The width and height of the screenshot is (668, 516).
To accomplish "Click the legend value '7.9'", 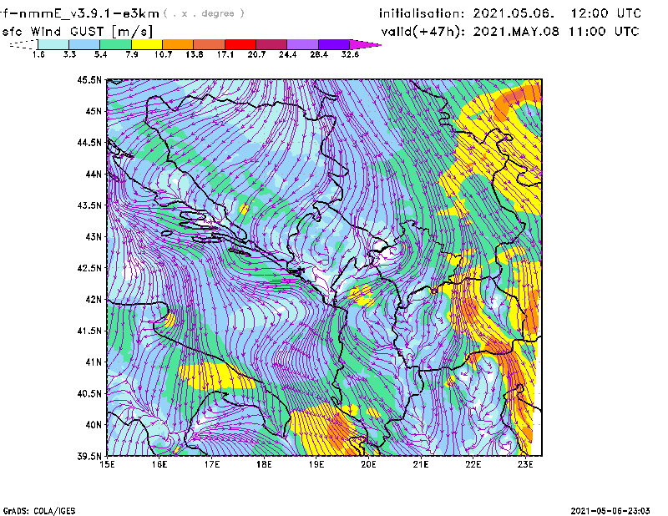I will (x=132, y=54).
